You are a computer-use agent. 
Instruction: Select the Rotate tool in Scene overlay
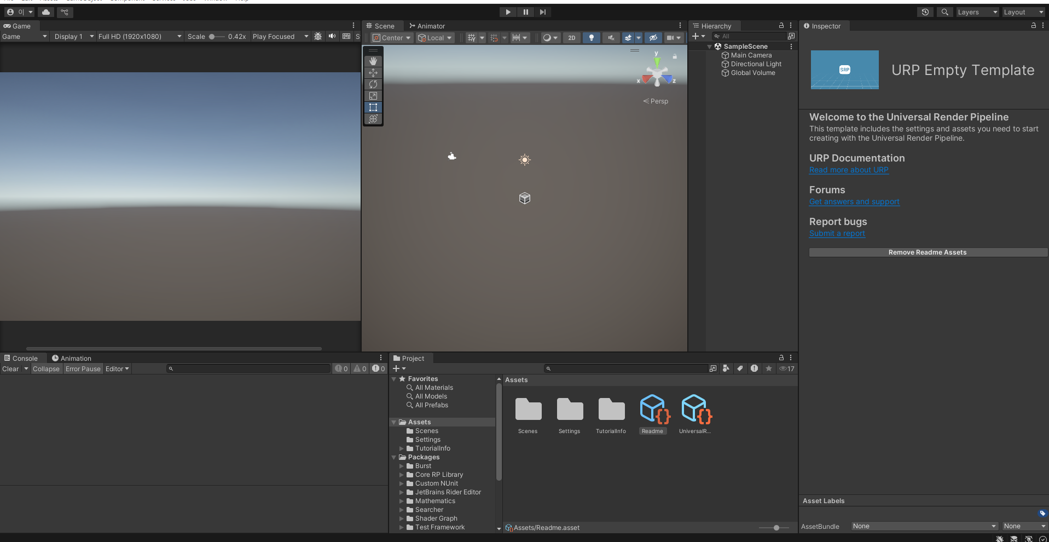[373, 84]
